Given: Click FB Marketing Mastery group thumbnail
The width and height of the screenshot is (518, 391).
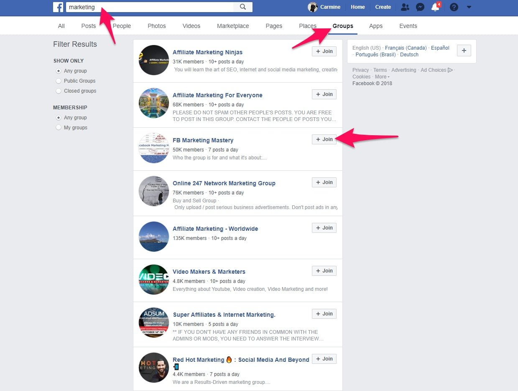Looking at the screenshot, I should click(154, 148).
